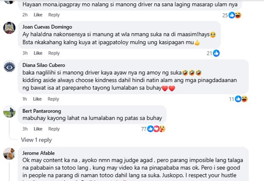264x181 pixels.
Task: Reply to Bert Pantarorong's comment
Action: (54, 129)
